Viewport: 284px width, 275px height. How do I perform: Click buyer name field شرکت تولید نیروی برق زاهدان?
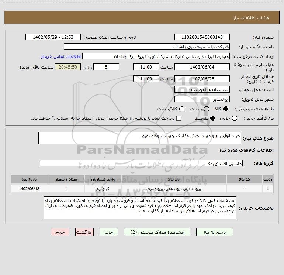click(147, 47)
